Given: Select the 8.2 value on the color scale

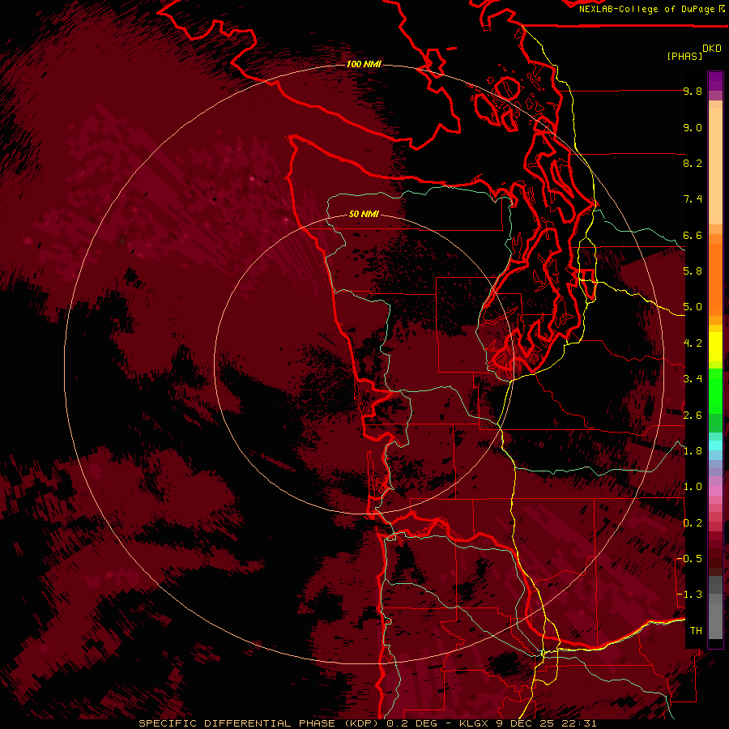Looking at the screenshot, I should tap(693, 163).
